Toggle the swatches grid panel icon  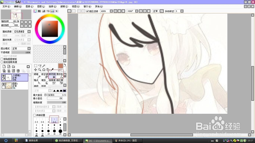(52, 11)
